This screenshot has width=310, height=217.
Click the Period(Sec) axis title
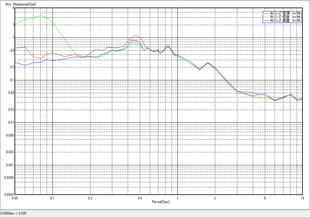pyautogui.click(x=161, y=202)
